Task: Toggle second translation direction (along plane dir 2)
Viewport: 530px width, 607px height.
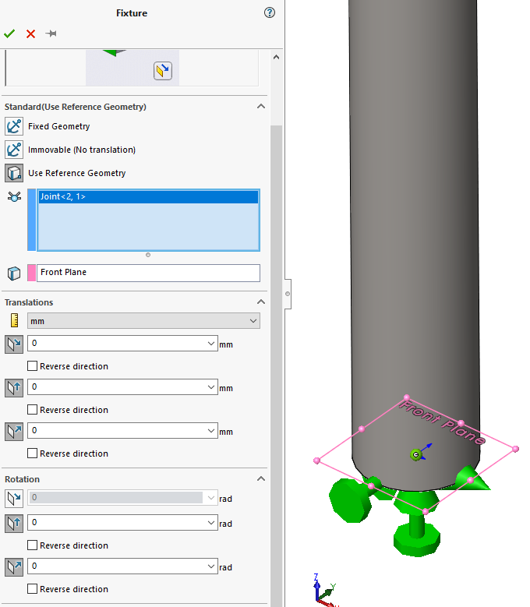Action: (14, 388)
